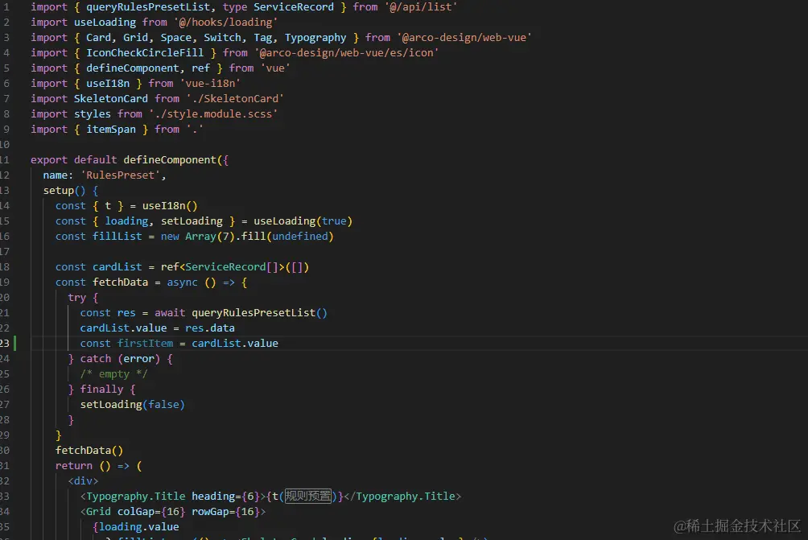Click the opening <div> tag

pyautogui.click(x=83, y=481)
